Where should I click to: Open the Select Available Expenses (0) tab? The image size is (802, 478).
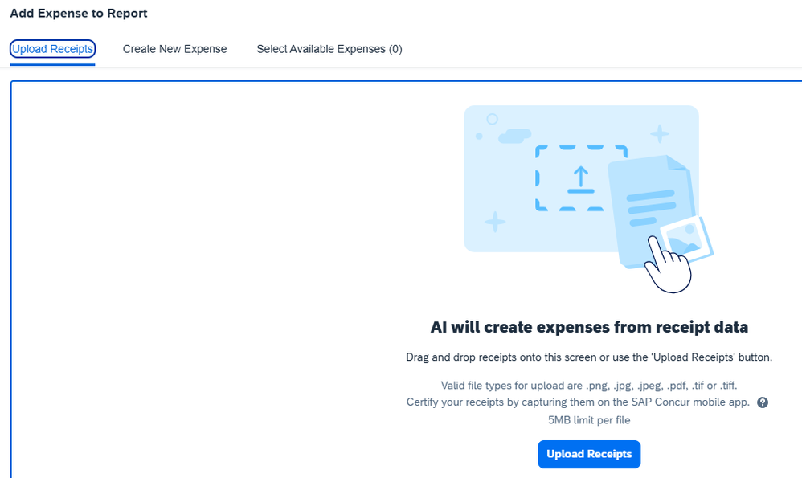pos(329,49)
